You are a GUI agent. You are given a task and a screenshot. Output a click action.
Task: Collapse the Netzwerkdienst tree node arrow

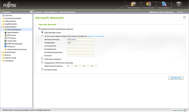(1, 27)
